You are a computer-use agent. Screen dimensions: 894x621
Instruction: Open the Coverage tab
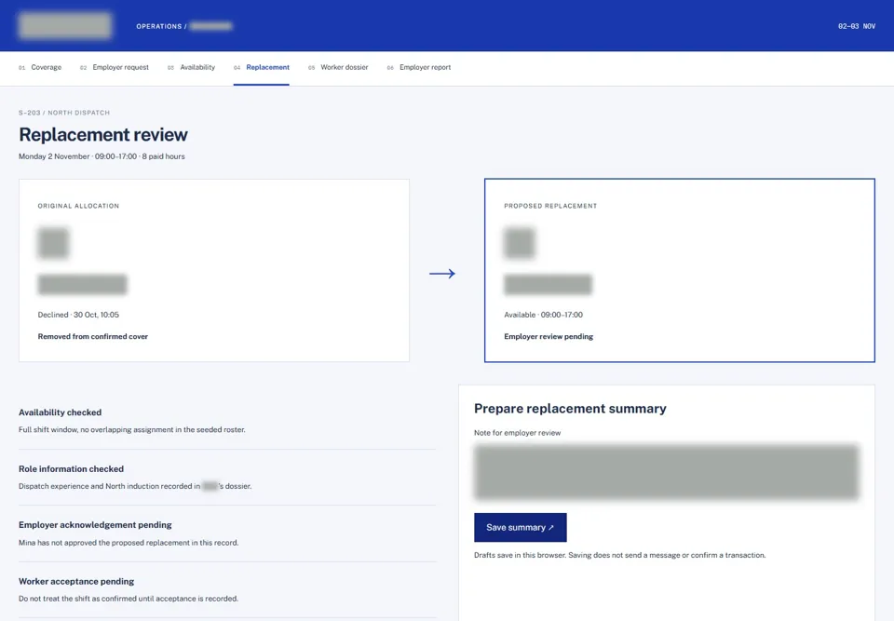tap(40, 67)
